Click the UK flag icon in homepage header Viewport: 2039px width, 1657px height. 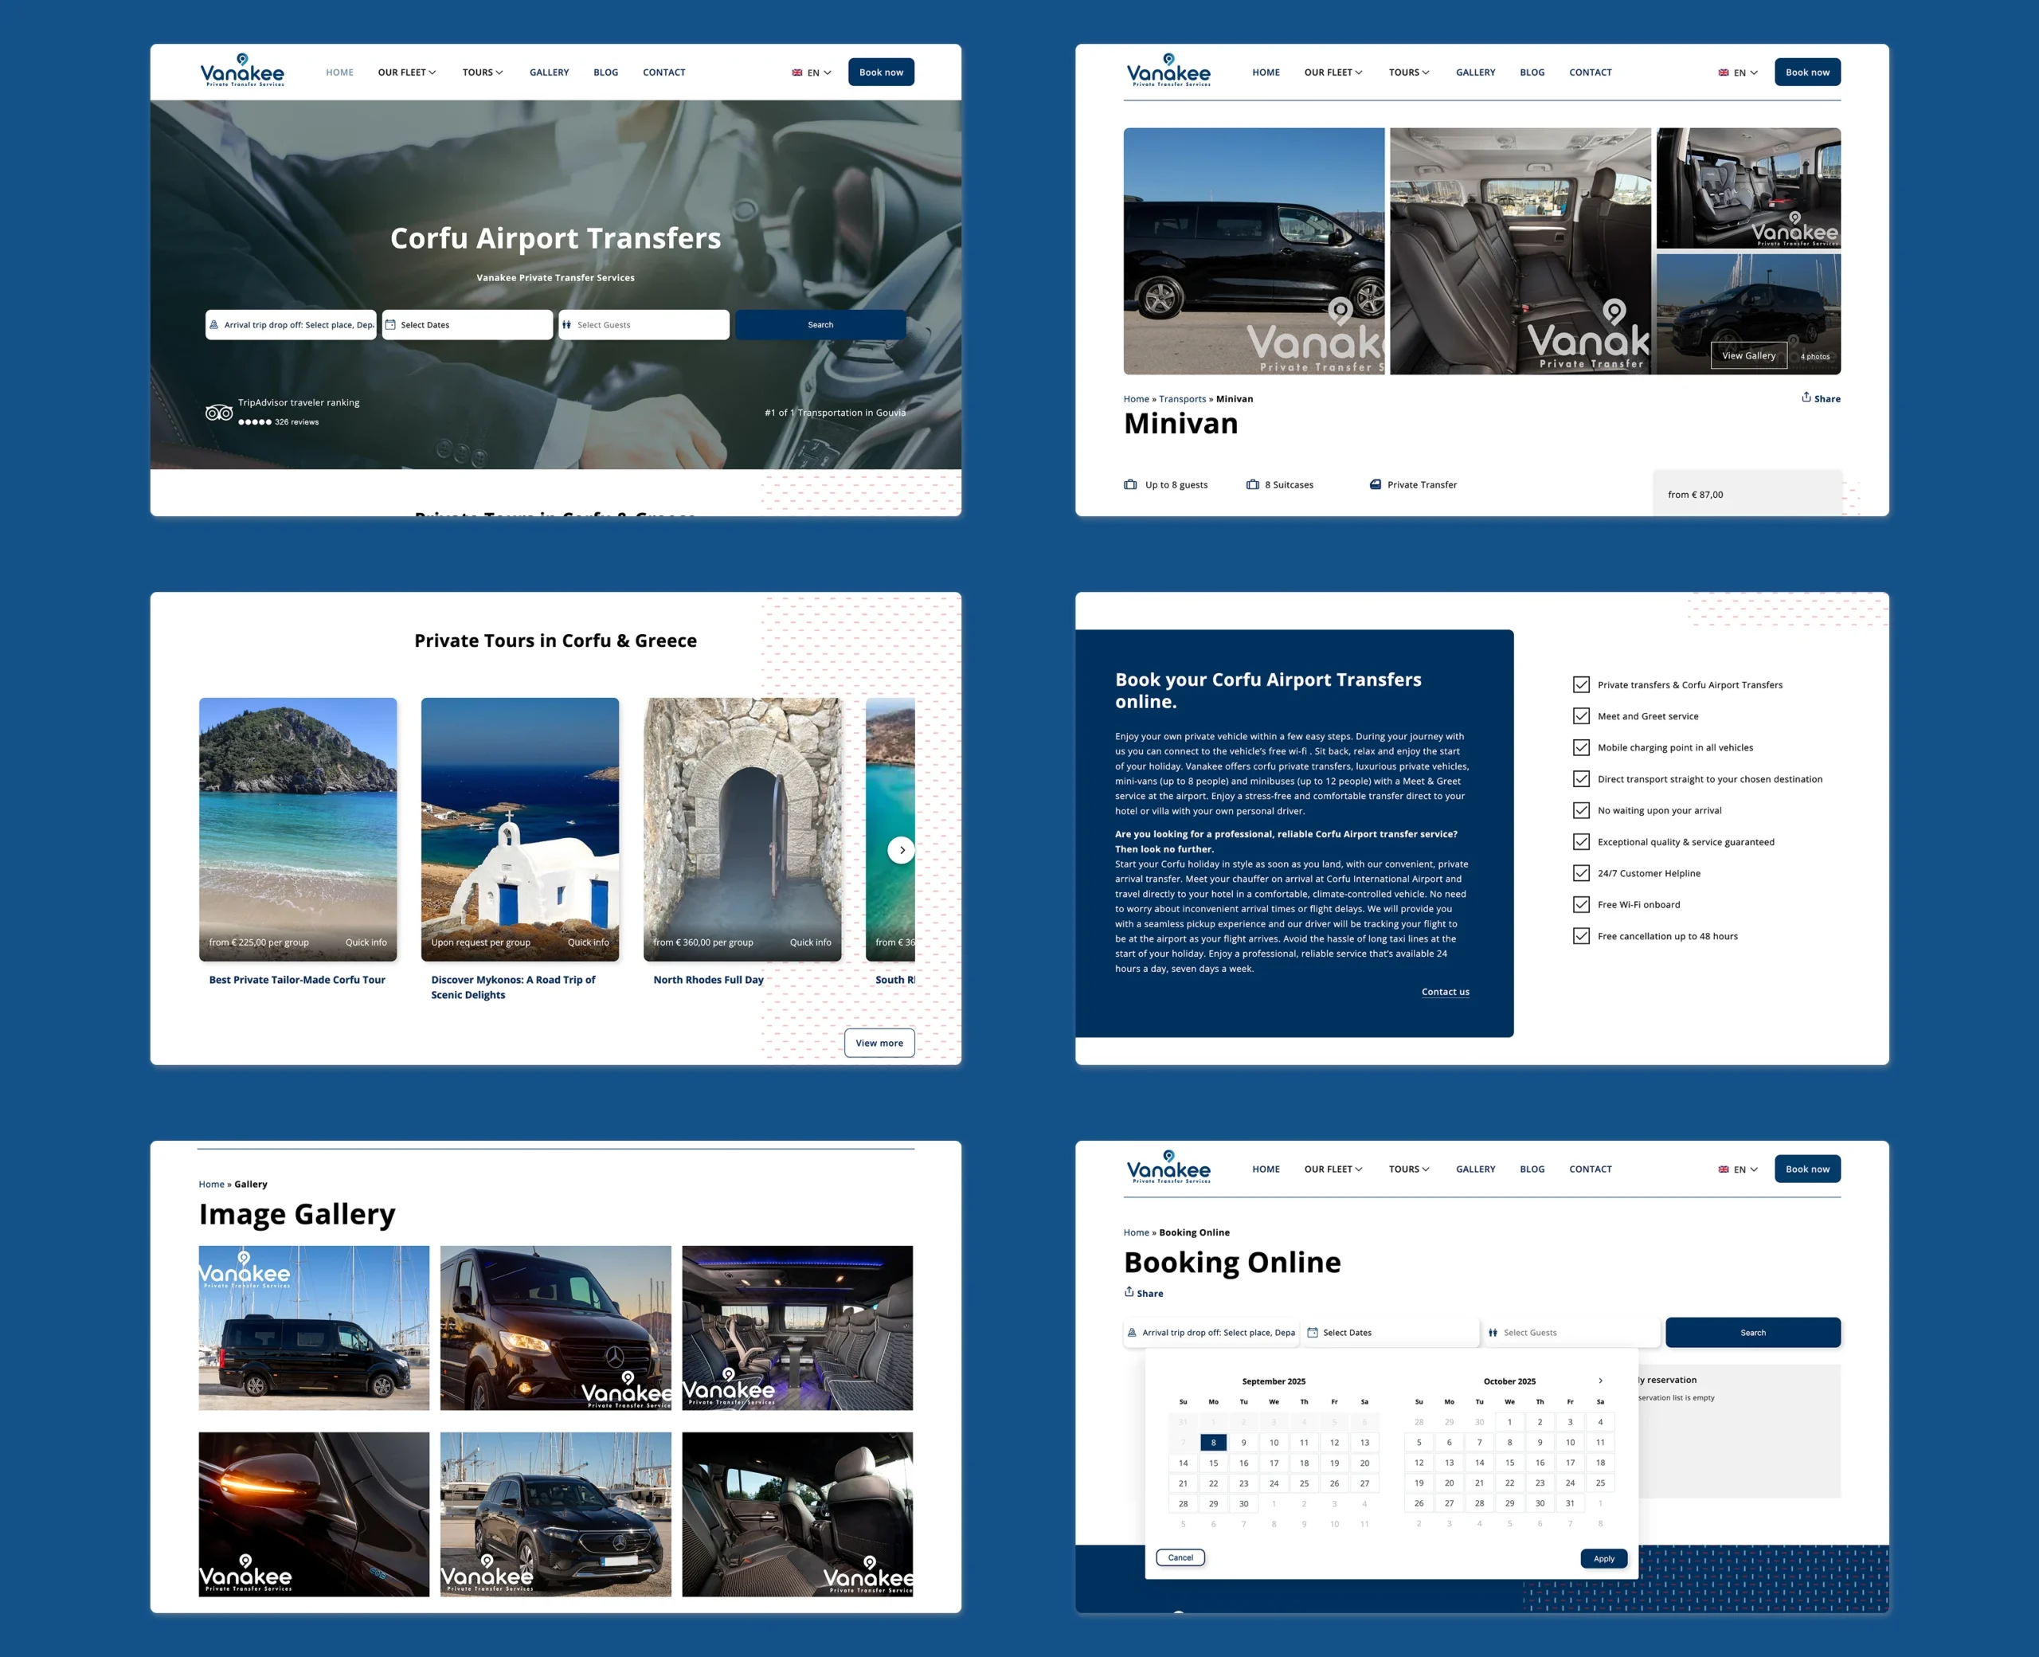[796, 72]
